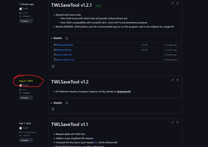Click the trash icon for TWLSaveTool v1.2
This screenshot has width=208, height=147.
(177, 80)
